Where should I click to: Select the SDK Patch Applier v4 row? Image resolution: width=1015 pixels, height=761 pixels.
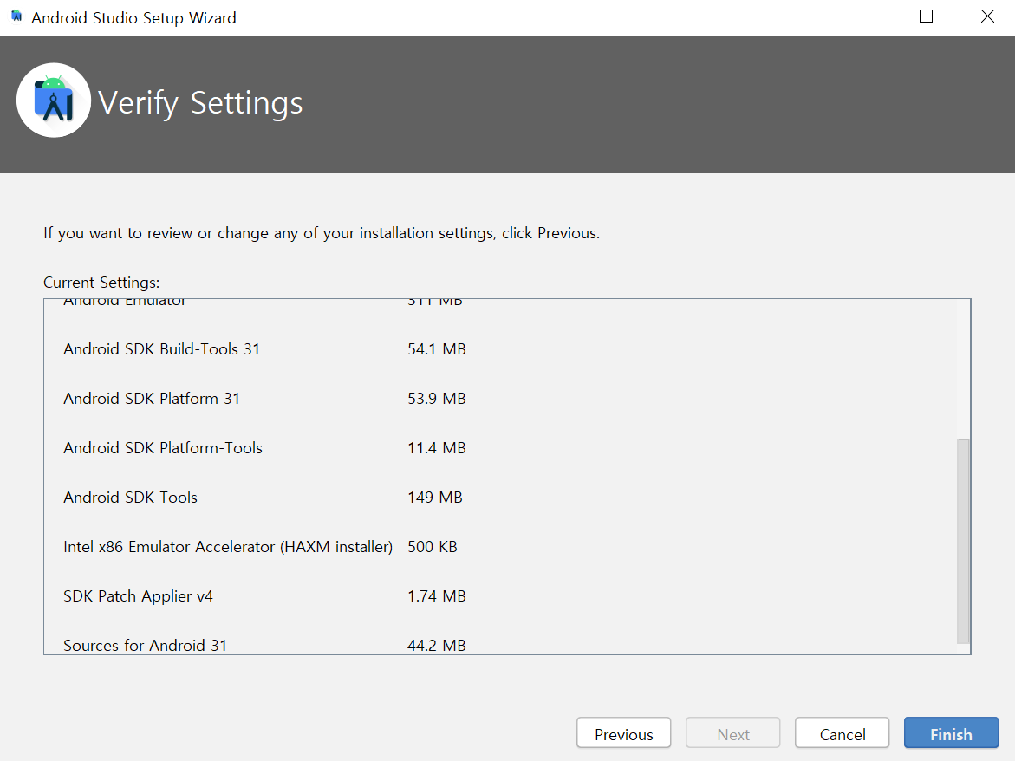coord(264,596)
